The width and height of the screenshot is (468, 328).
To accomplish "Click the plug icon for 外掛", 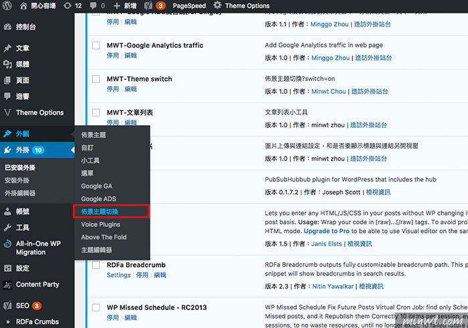I will (7, 150).
